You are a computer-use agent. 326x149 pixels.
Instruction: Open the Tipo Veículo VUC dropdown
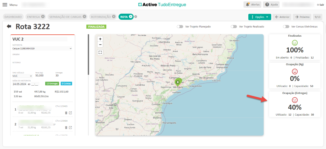(x=22, y=76)
